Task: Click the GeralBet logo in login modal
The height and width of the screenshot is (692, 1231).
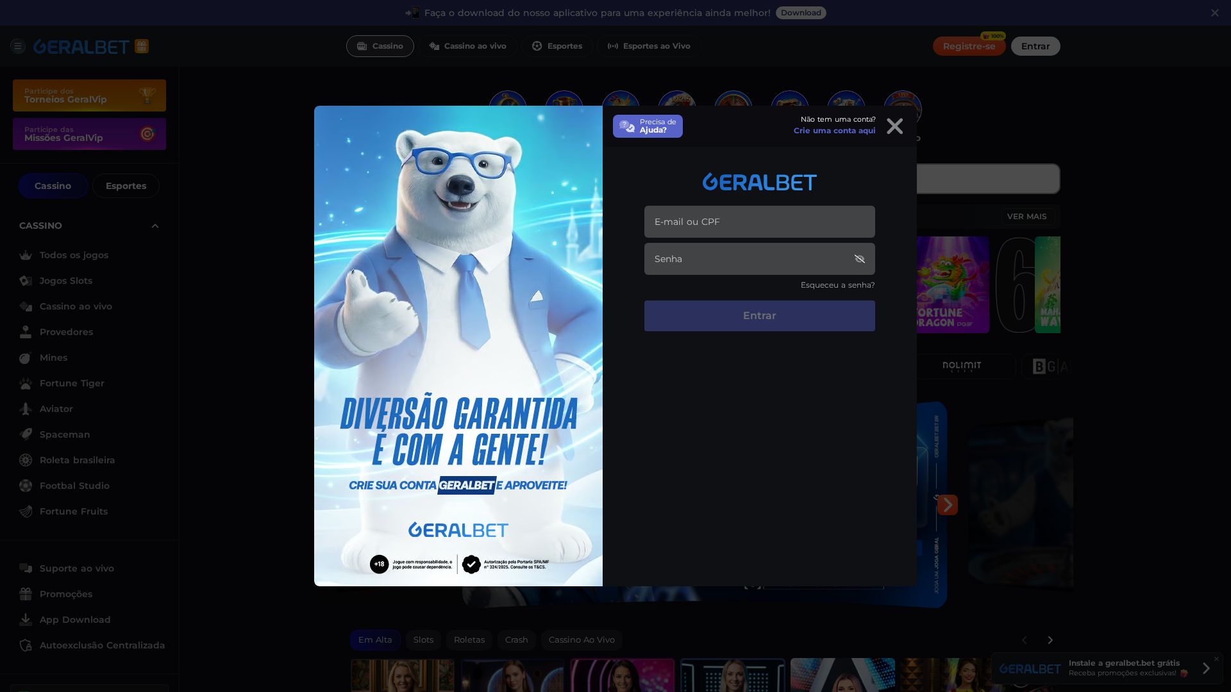Action: pyautogui.click(x=759, y=182)
